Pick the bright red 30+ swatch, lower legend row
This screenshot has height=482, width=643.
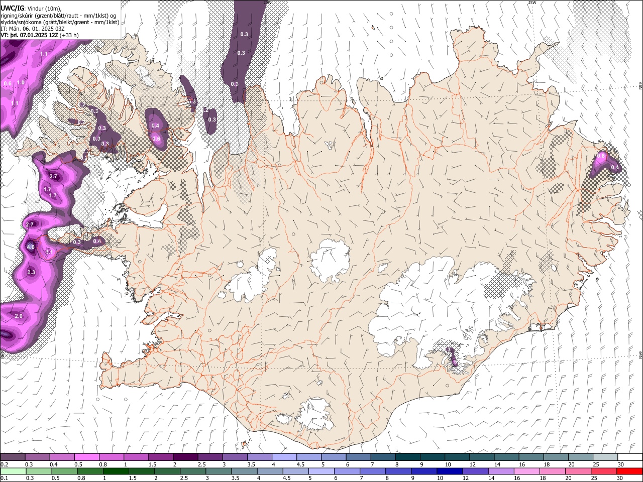point(630,471)
